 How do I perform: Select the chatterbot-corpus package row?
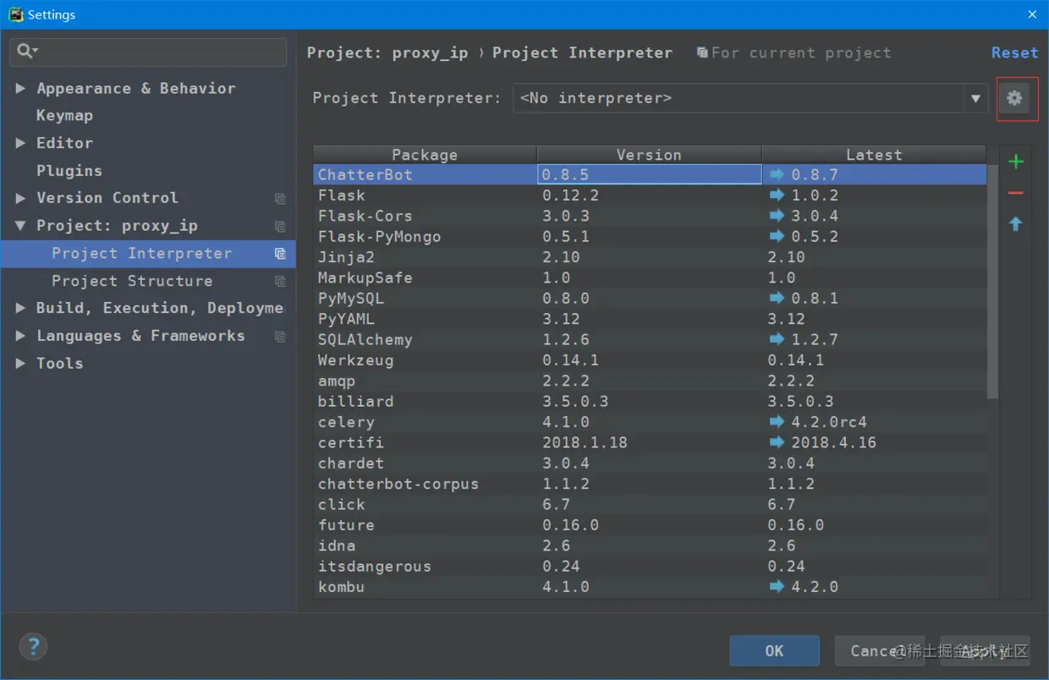click(650, 484)
